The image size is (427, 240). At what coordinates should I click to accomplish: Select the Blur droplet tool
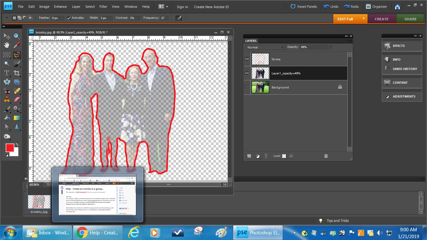tap(17, 127)
